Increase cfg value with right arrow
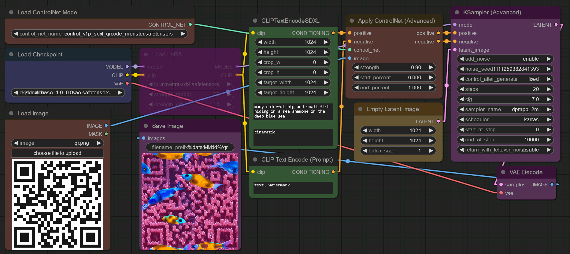 click(x=549, y=99)
